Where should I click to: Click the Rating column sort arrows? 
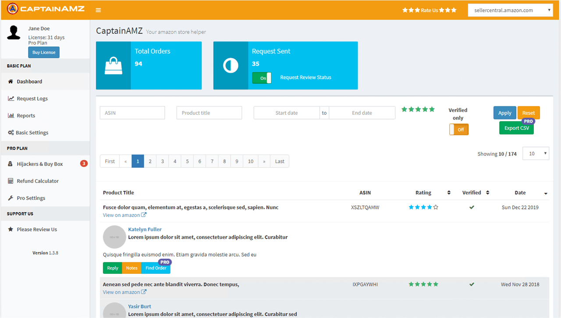(x=448, y=193)
